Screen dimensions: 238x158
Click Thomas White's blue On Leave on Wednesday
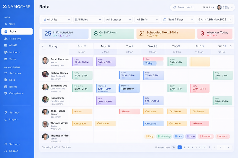(153, 123)
